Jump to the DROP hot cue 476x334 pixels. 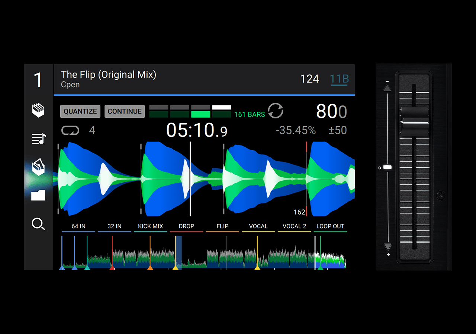pyautogui.click(x=186, y=226)
